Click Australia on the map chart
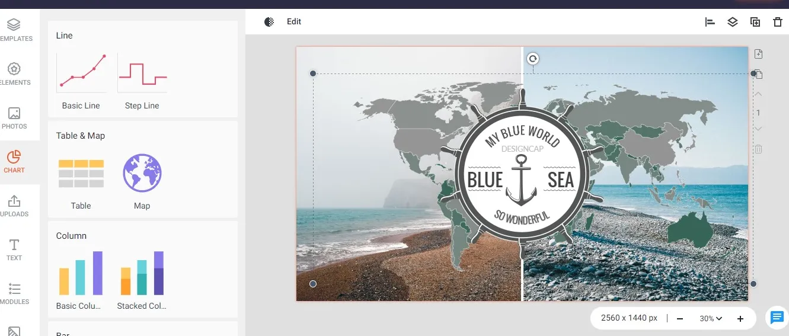The image size is (789, 336). 690,229
